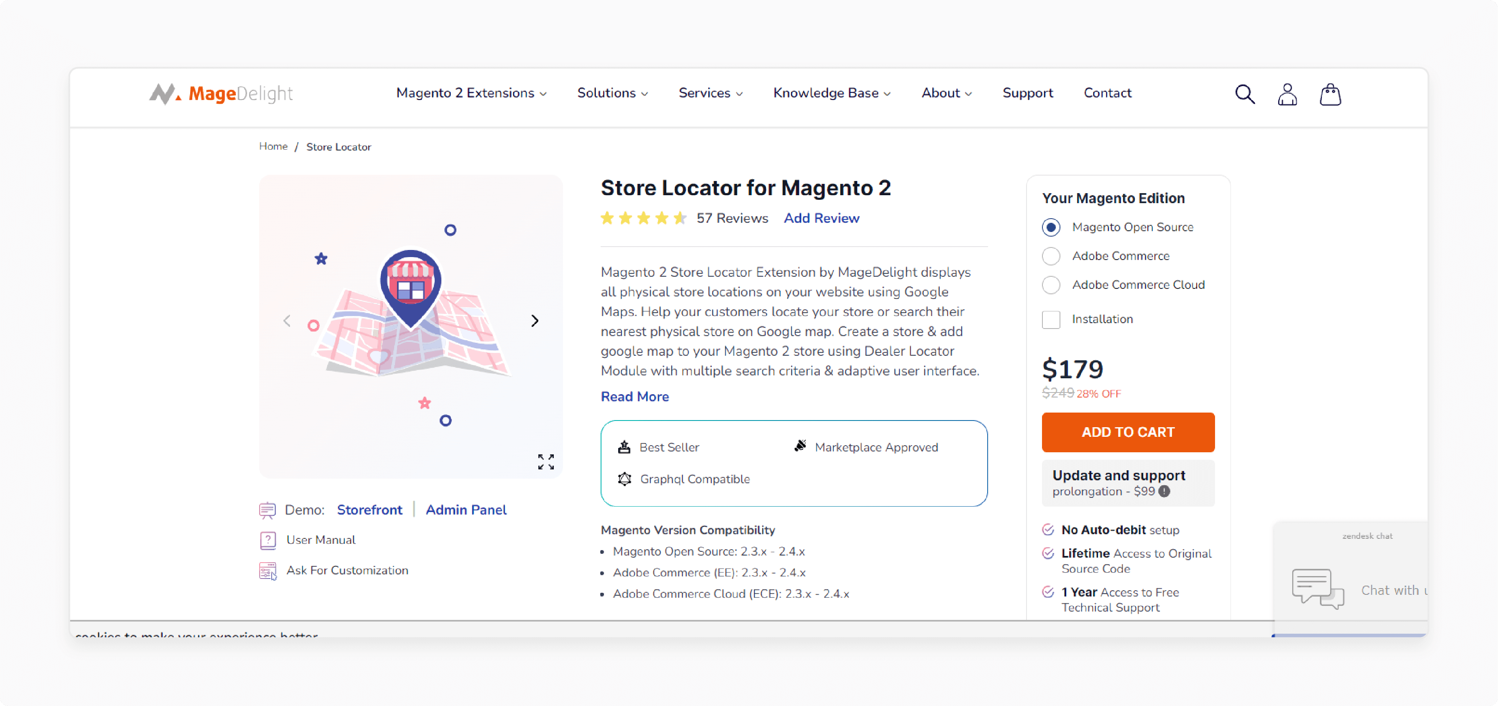Image resolution: width=1498 pixels, height=706 pixels.
Task: Click the Lifetime Access checkmark icon
Action: (x=1048, y=553)
